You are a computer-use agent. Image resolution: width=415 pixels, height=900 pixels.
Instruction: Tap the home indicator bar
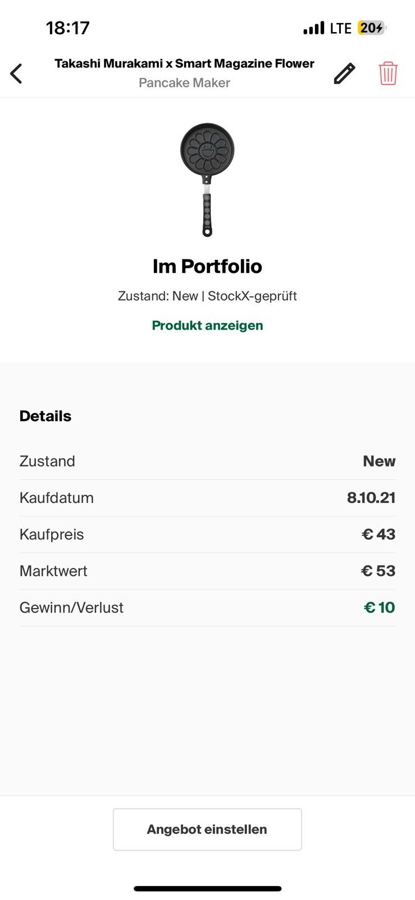coord(207,889)
